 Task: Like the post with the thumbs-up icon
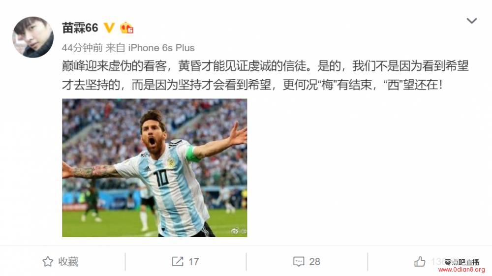pyautogui.click(x=420, y=261)
